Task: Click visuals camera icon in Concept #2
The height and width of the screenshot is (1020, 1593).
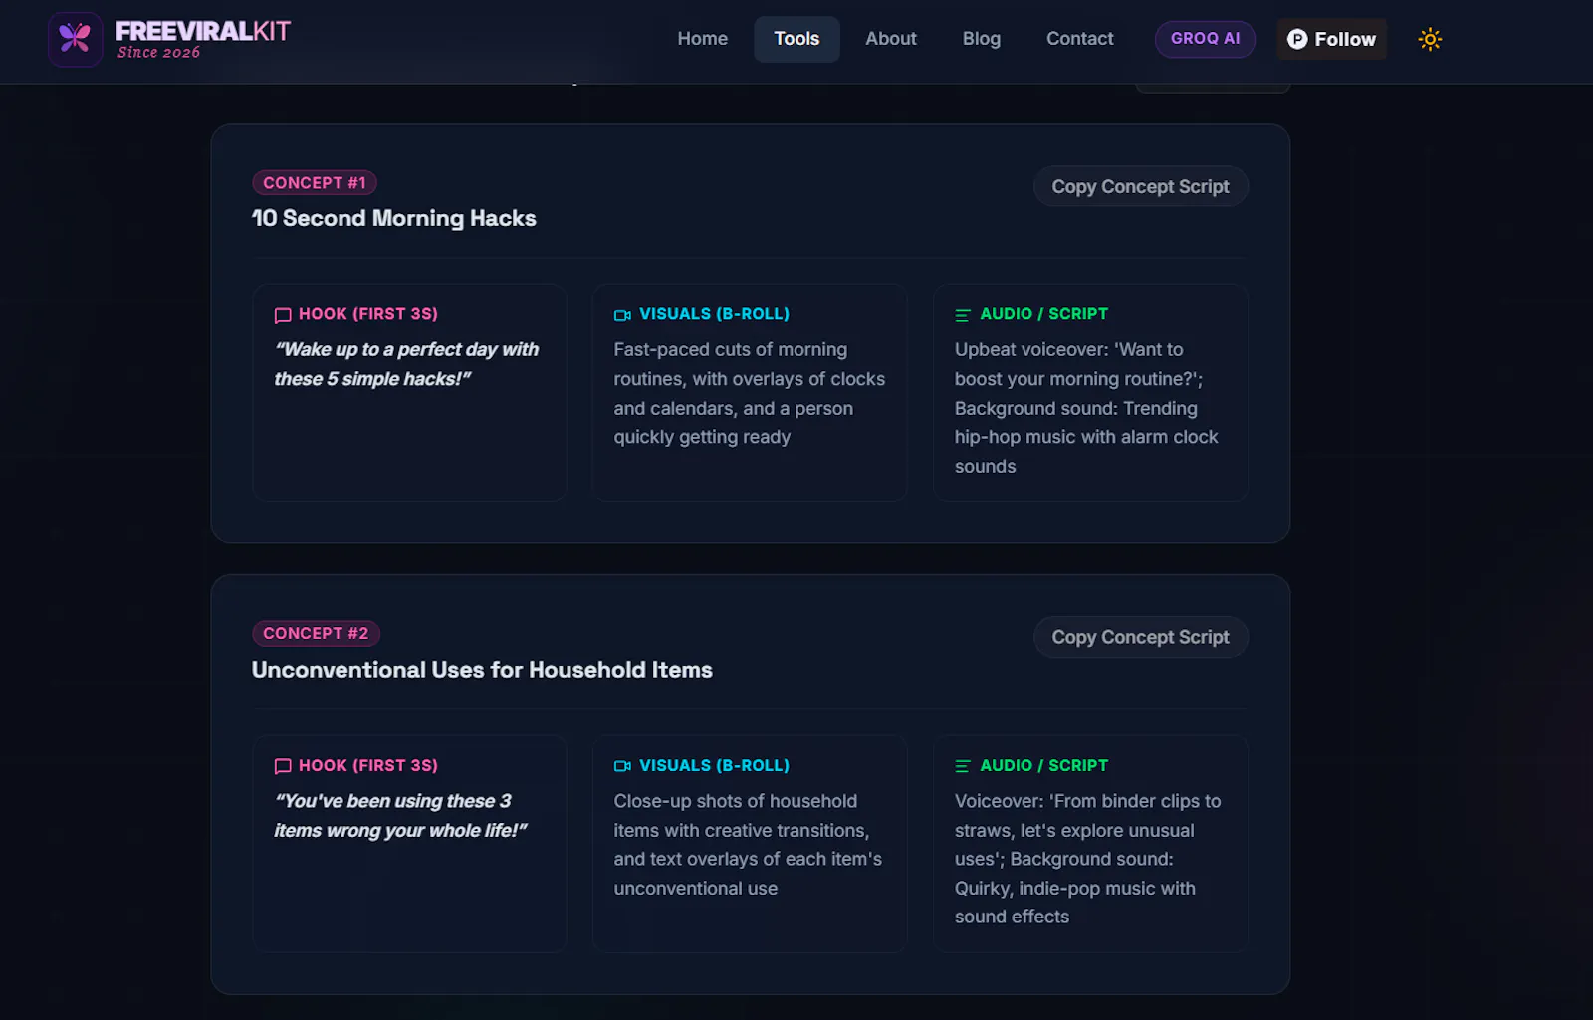Action: pyautogui.click(x=623, y=766)
